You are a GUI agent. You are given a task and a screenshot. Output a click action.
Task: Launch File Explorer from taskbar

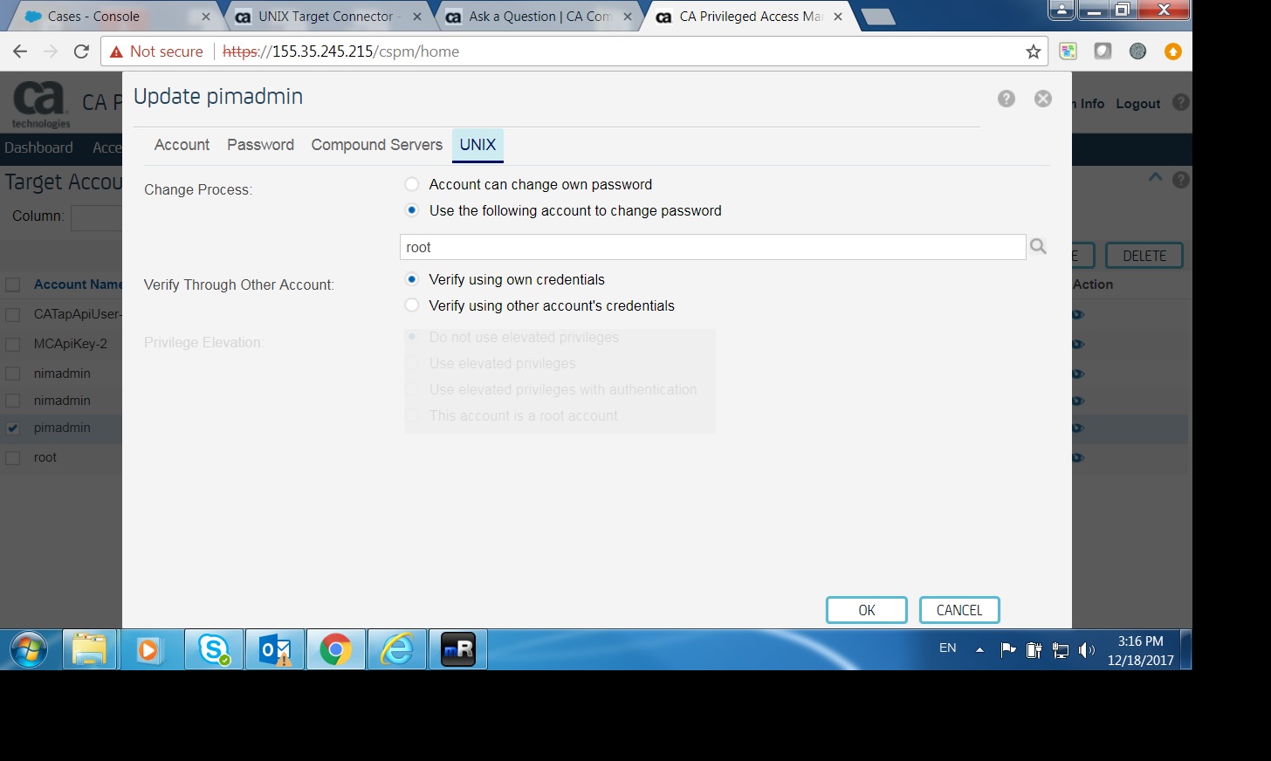point(89,650)
